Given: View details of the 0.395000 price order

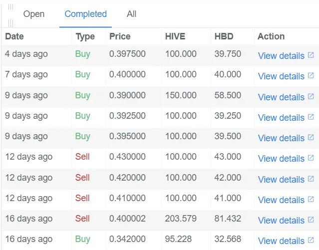Looking at the screenshot, I should click(281, 138).
